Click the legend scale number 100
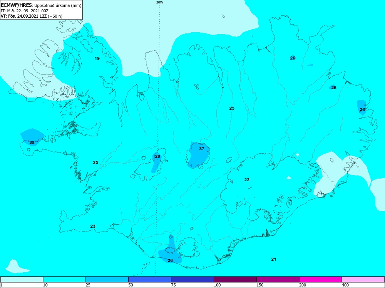Screen dimensions: 385x288 pos(217,285)
